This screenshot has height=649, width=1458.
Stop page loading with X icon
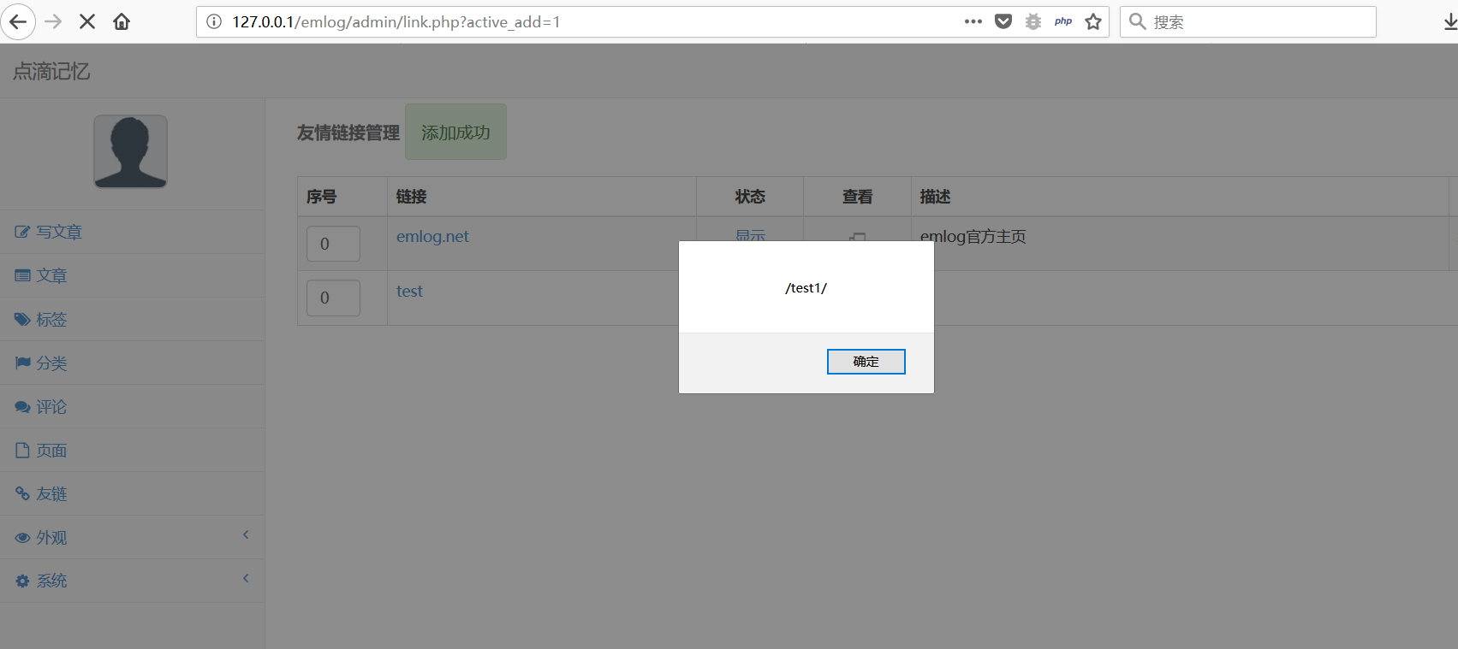pyautogui.click(x=87, y=21)
